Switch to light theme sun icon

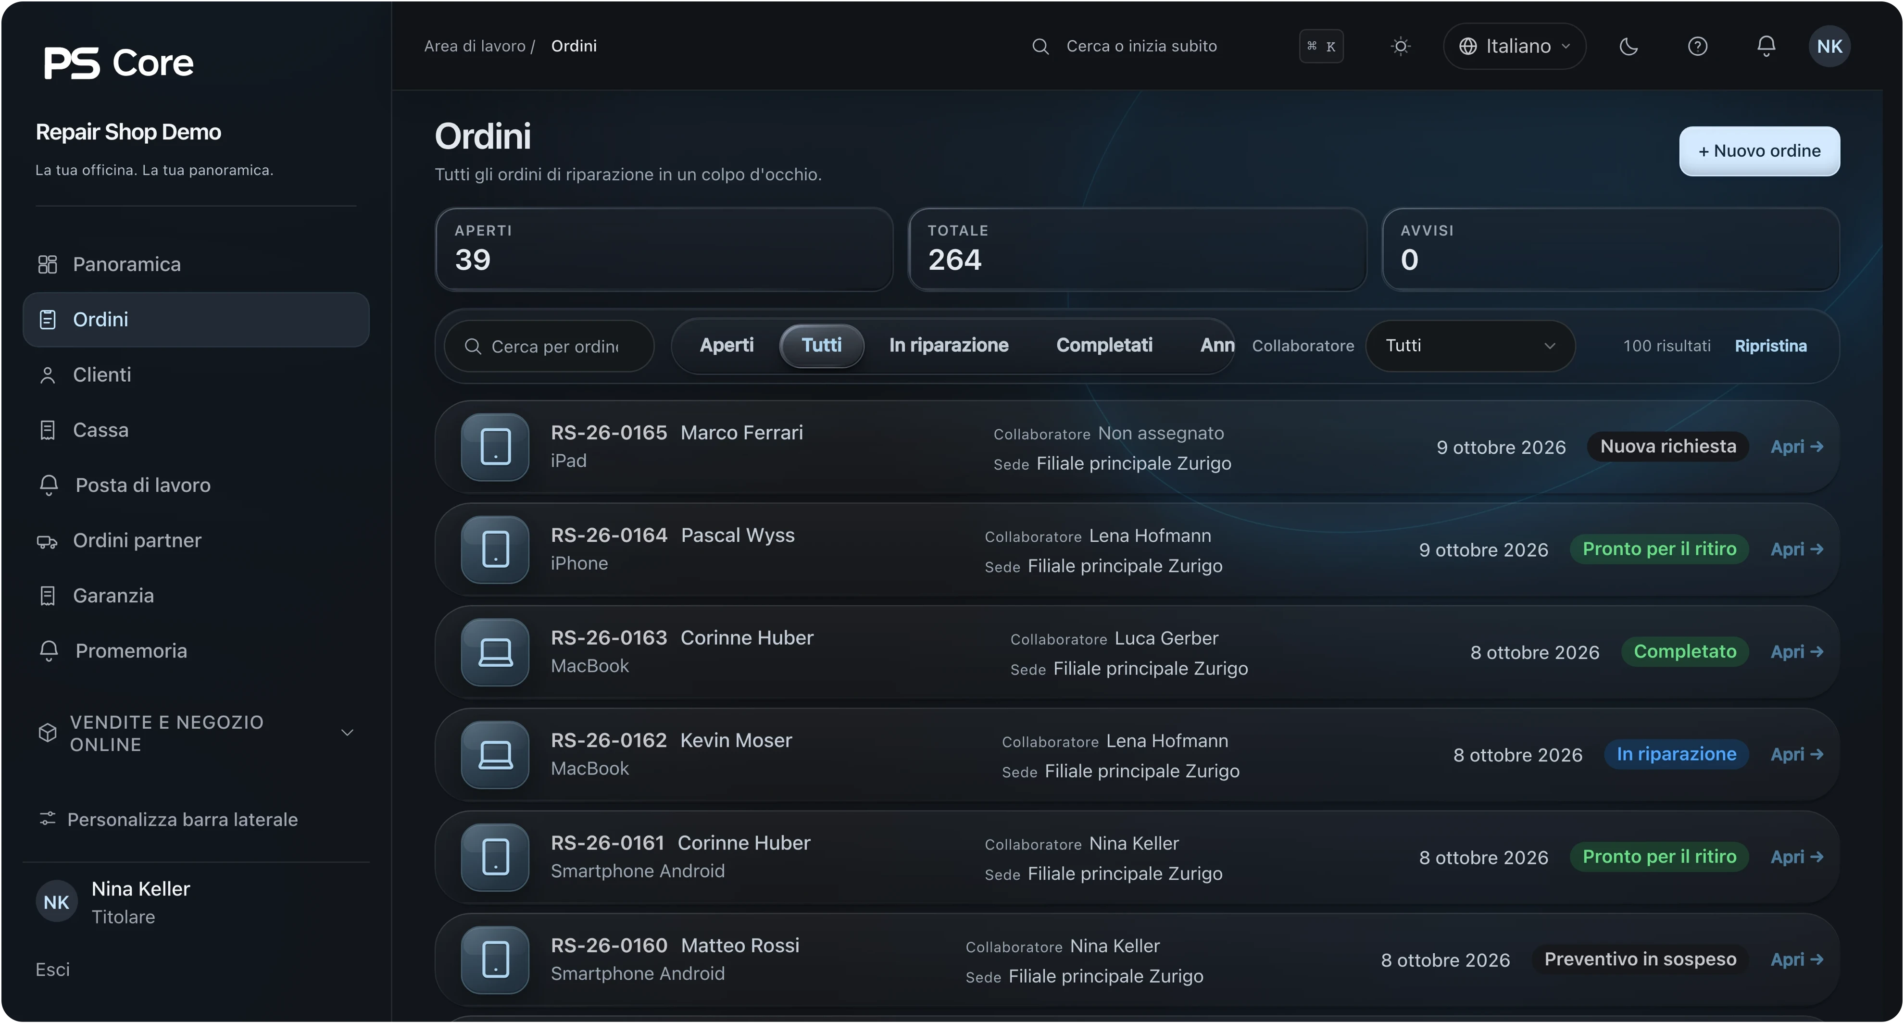[1400, 47]
